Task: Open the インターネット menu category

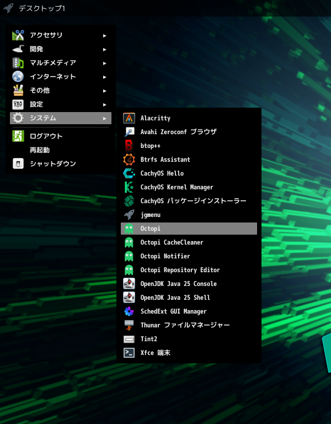Action: click(61, 77)
